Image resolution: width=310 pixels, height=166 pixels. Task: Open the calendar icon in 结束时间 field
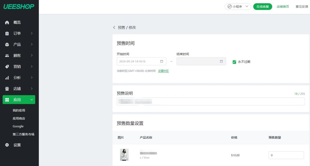[x=221, y=61]
